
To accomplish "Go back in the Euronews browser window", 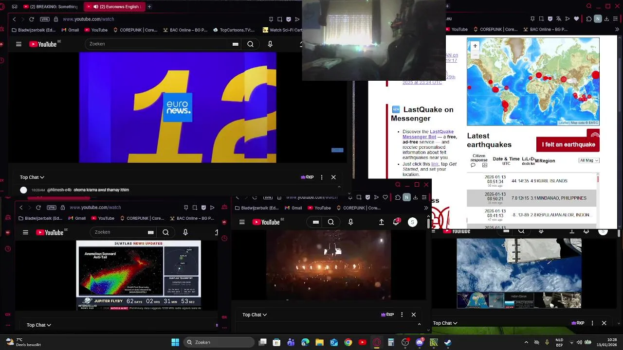I will coord(14,19).
